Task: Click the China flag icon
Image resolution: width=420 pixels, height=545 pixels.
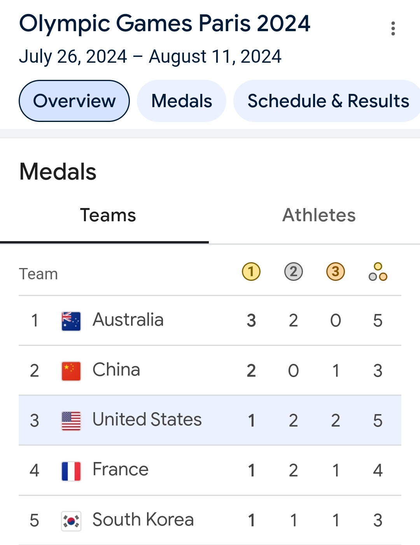Action: (71, 371)
